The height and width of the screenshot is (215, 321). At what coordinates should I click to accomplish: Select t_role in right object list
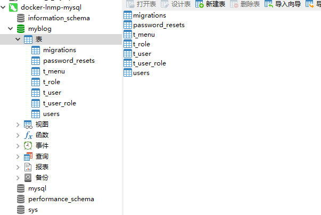pos(142,44)
